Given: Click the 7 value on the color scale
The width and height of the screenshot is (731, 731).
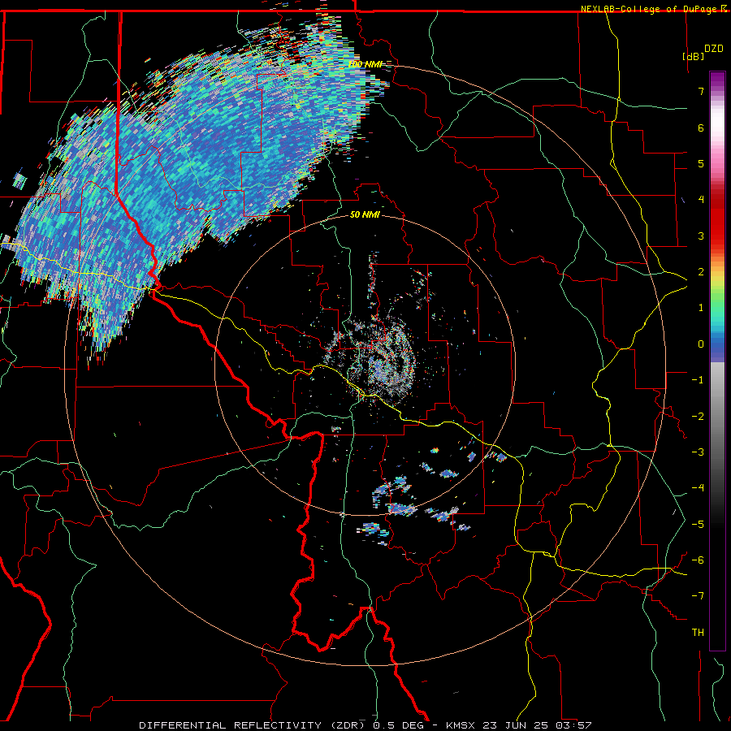Looking at the screenshot, I should 701,91.
